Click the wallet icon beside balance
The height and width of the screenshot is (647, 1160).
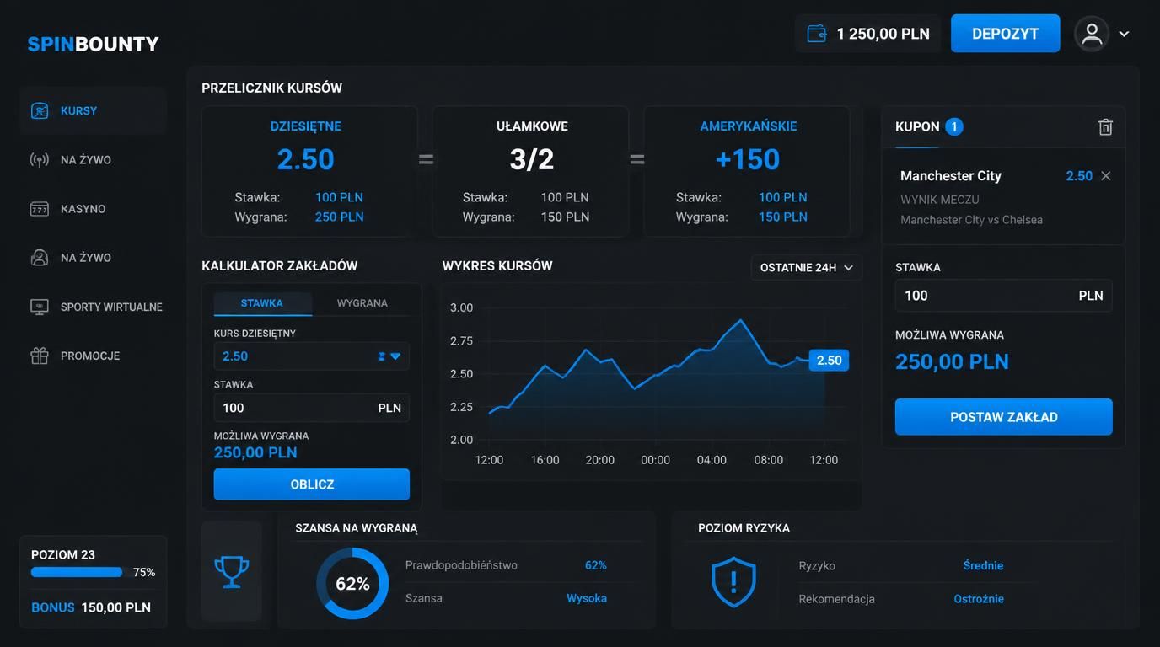[816, 34]
